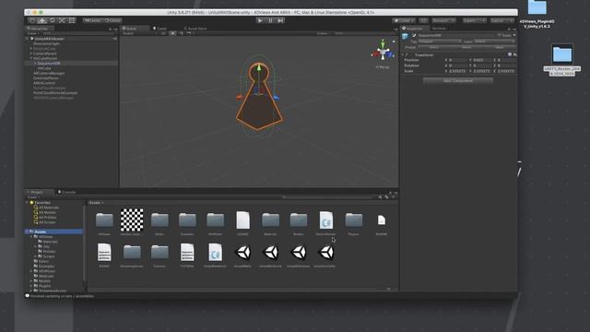The width and height of the screenshot is (590, 332).
Task: Open the Layers dropdown
Action: (x=474, y=20)
